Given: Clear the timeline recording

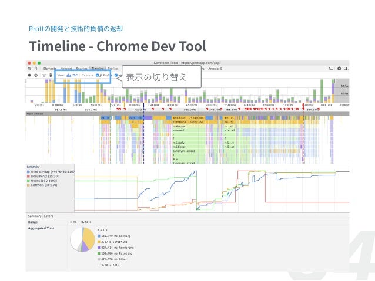Looking at the screenshot, I should (36, 75).
